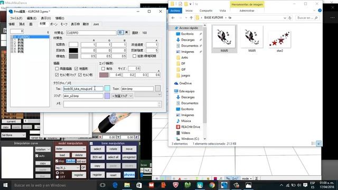This screenshot has height=190, width=338.
Task: Switch Explorer to large icons view
Action: pyautogui.click(x=319, y=144)
